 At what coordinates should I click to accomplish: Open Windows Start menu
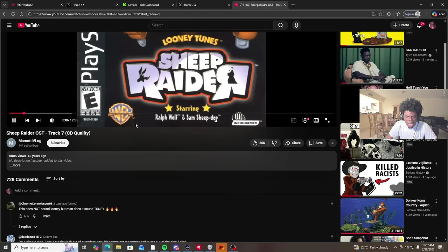(5, 247)
